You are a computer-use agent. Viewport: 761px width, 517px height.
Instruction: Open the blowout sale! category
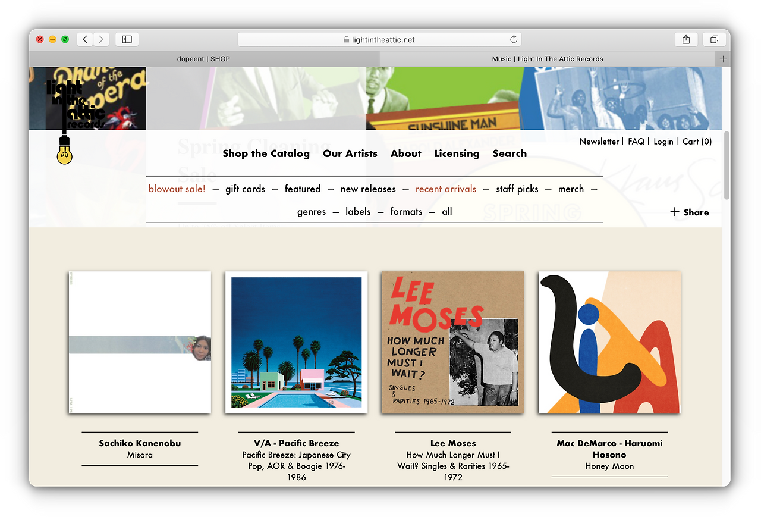177,189
